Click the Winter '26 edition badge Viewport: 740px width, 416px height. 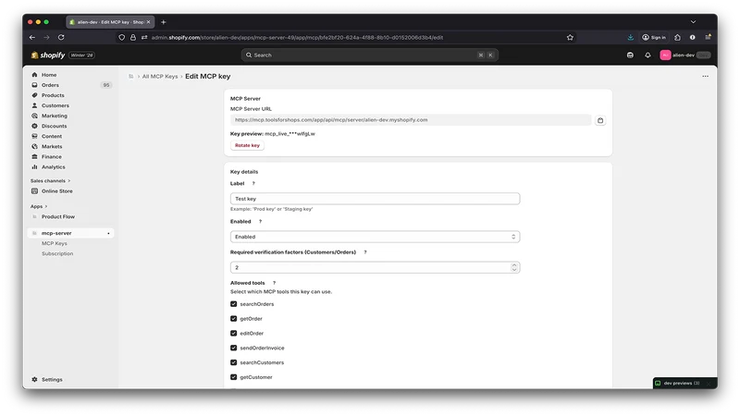[x=81, y=55]
